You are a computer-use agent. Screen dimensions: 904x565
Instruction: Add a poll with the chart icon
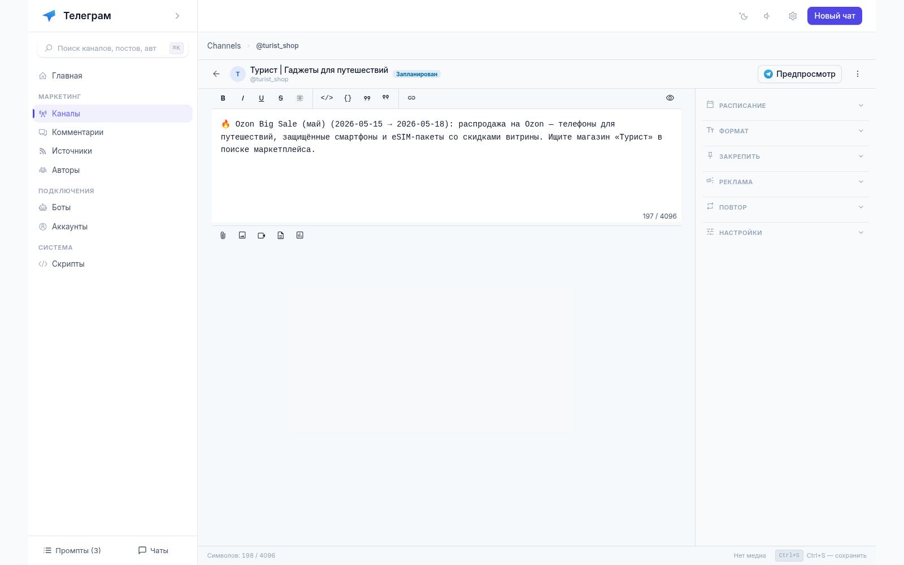[x=300, y=236]
